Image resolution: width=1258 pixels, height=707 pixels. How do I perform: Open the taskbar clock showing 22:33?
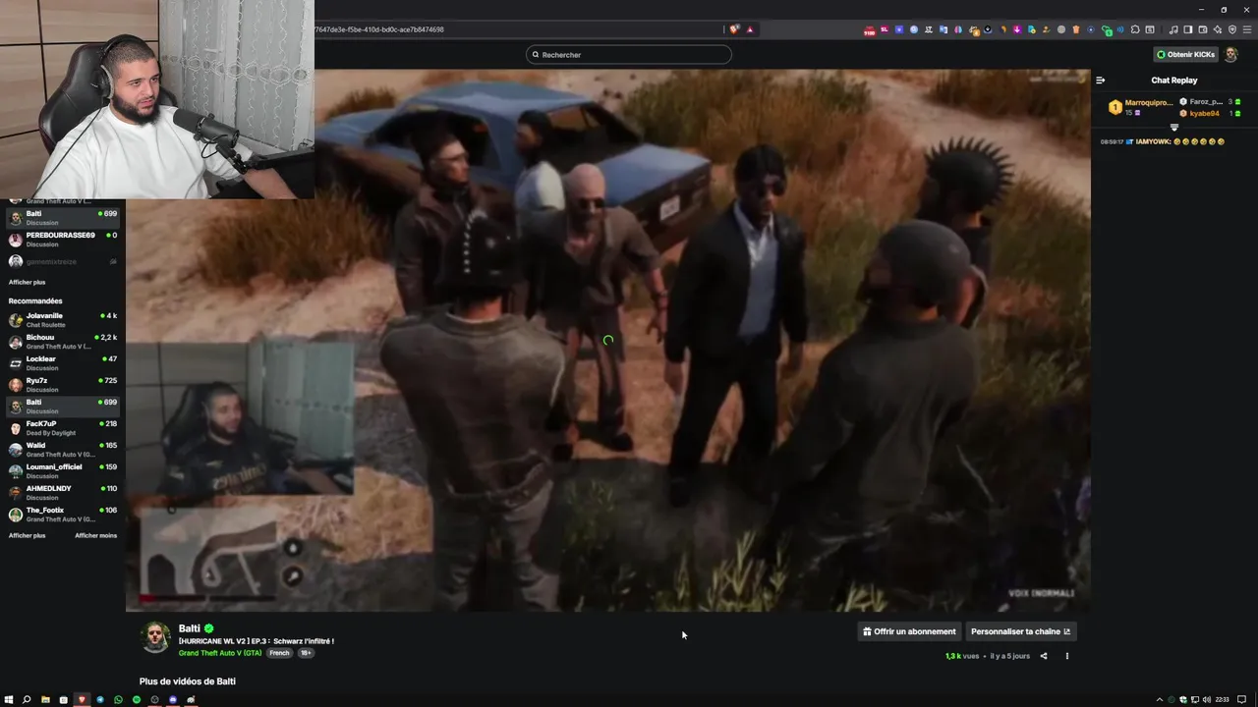(1223, 699)
